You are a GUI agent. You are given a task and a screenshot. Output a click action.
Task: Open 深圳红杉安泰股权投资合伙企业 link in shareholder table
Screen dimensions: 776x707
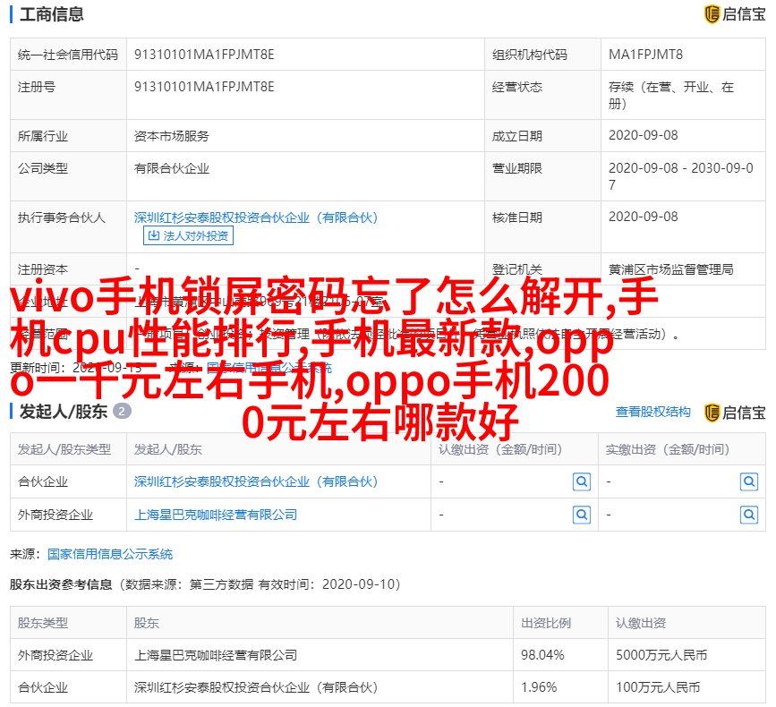256,481
